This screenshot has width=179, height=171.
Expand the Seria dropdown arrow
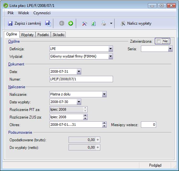(170, 49)
